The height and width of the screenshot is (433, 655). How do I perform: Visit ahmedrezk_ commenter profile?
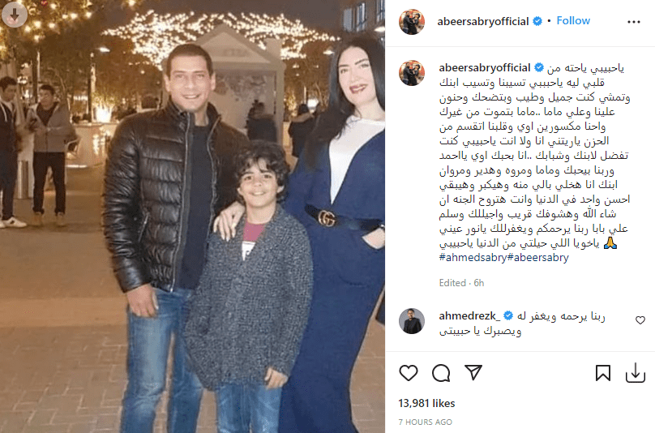point(469,316)
